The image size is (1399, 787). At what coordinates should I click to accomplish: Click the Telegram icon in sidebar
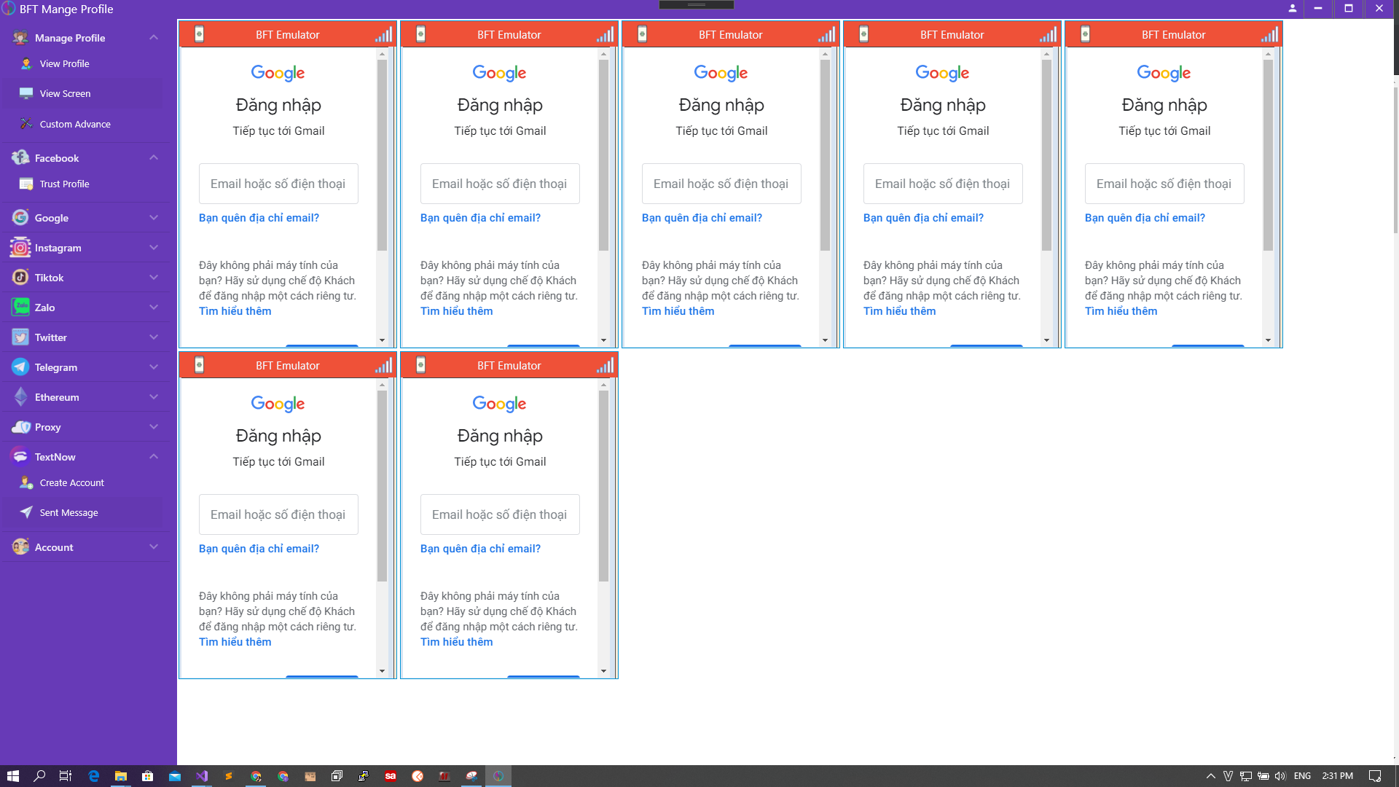(20, 367)
